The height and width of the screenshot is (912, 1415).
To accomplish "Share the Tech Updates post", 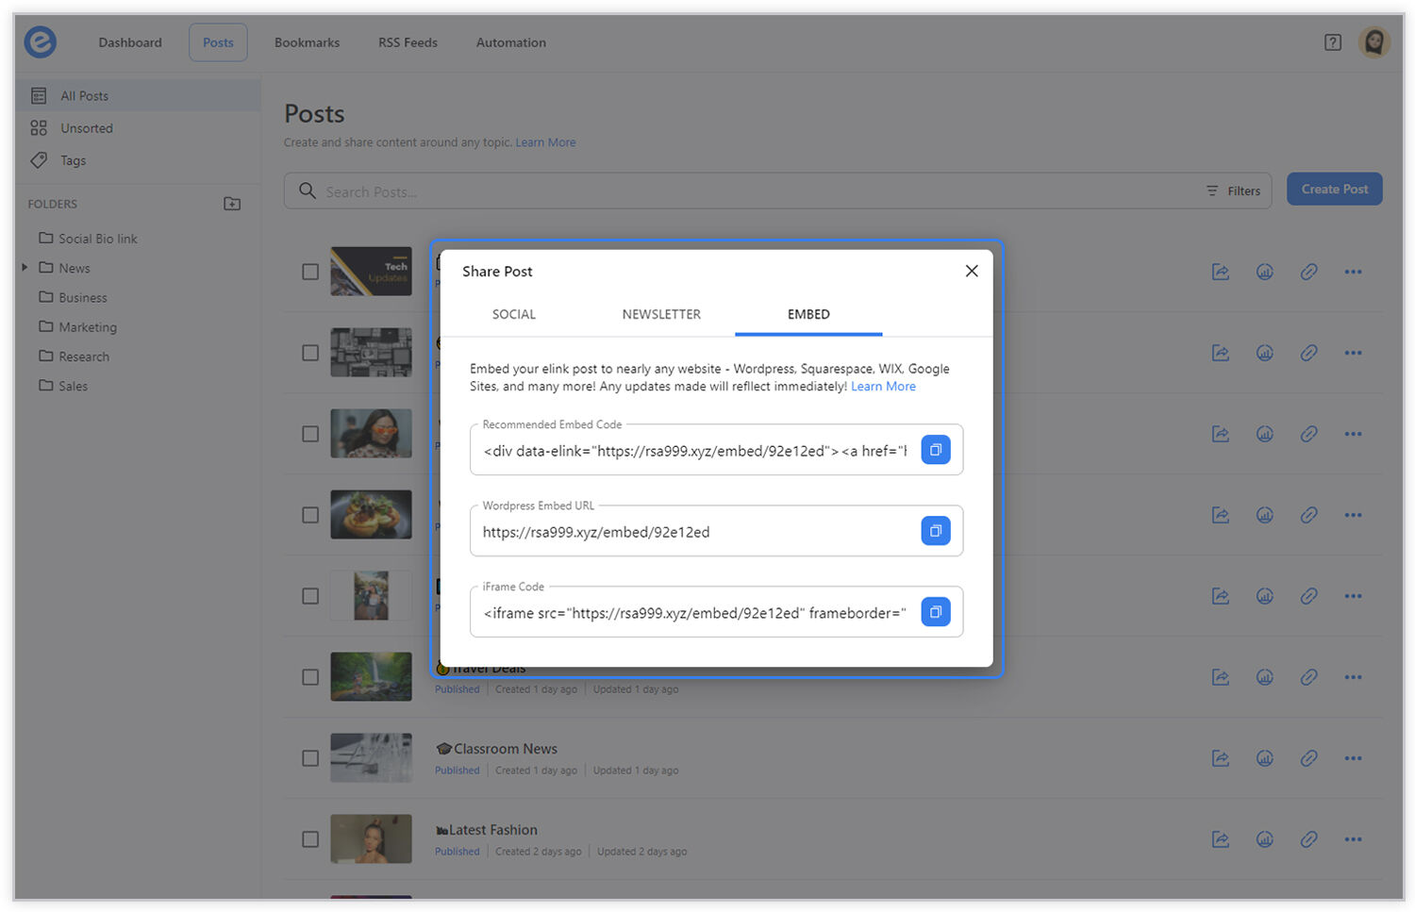I will (x=1220, y=272).
